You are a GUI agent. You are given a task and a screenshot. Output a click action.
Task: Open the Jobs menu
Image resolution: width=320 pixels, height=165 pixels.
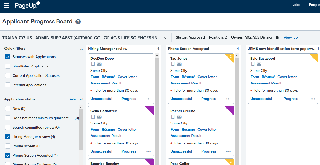(x=296, y=5)
